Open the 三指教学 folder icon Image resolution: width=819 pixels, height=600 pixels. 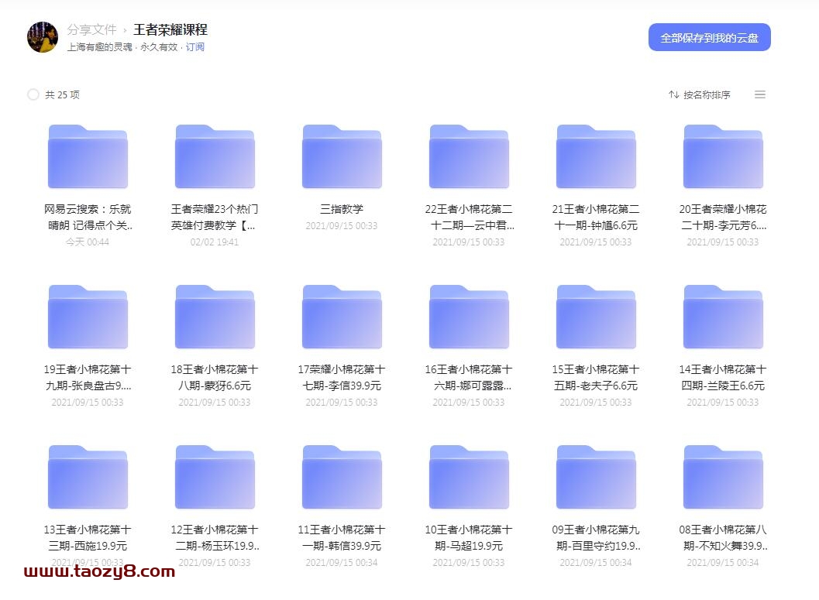pos(342,156)
